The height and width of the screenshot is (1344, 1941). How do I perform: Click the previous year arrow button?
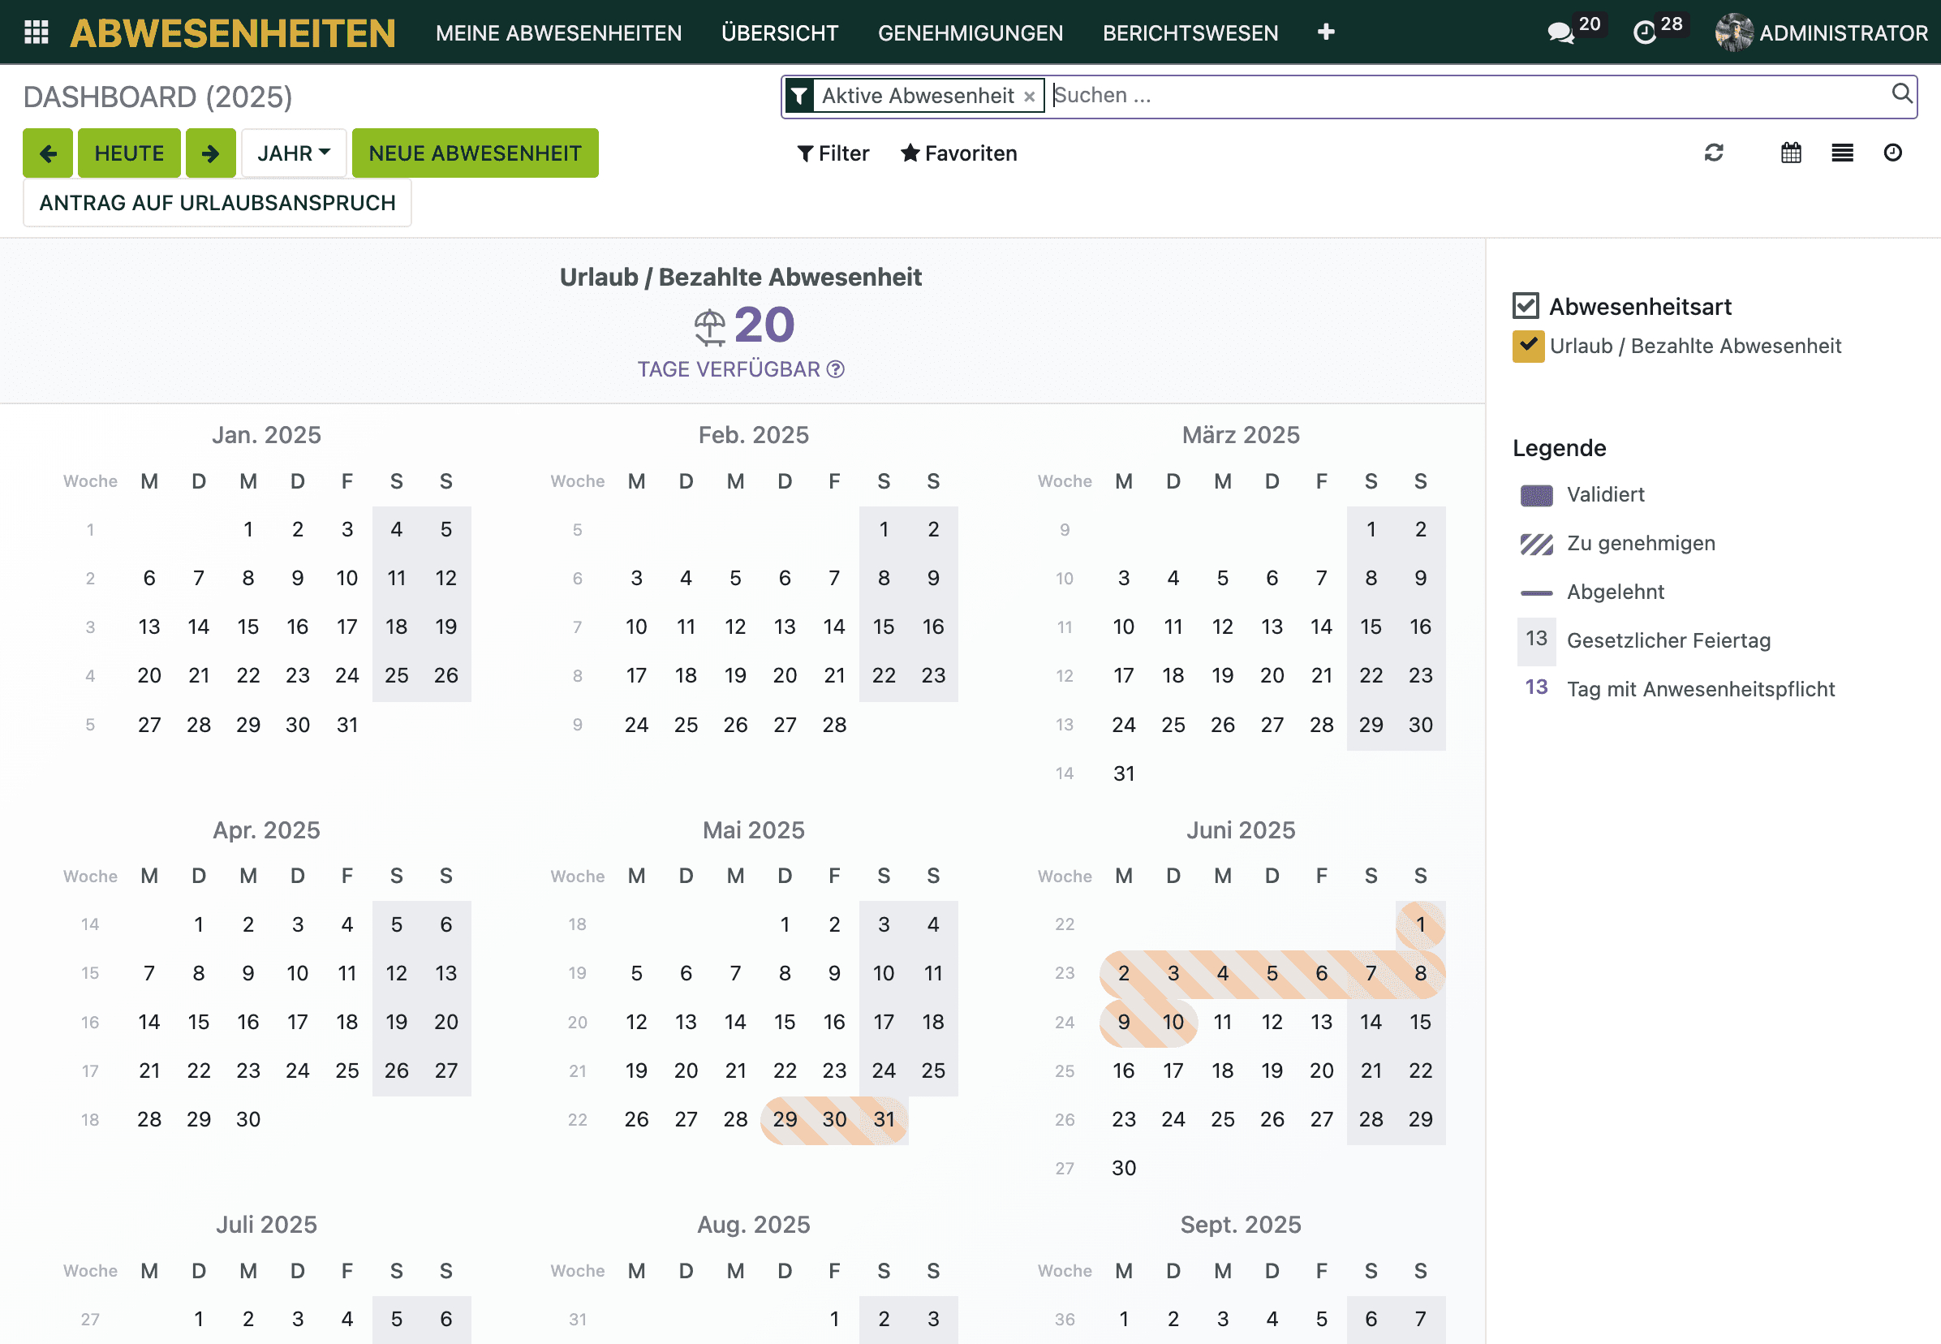tap(48, 153)
